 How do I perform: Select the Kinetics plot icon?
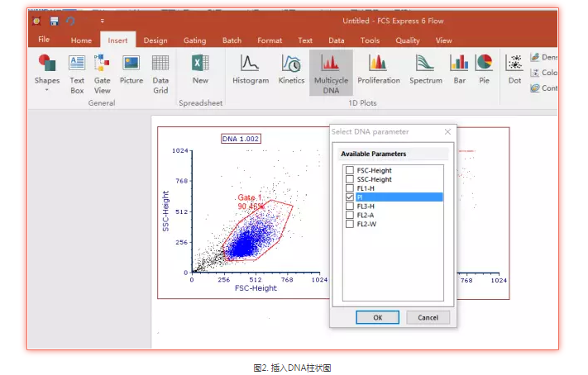pos(291,69)
